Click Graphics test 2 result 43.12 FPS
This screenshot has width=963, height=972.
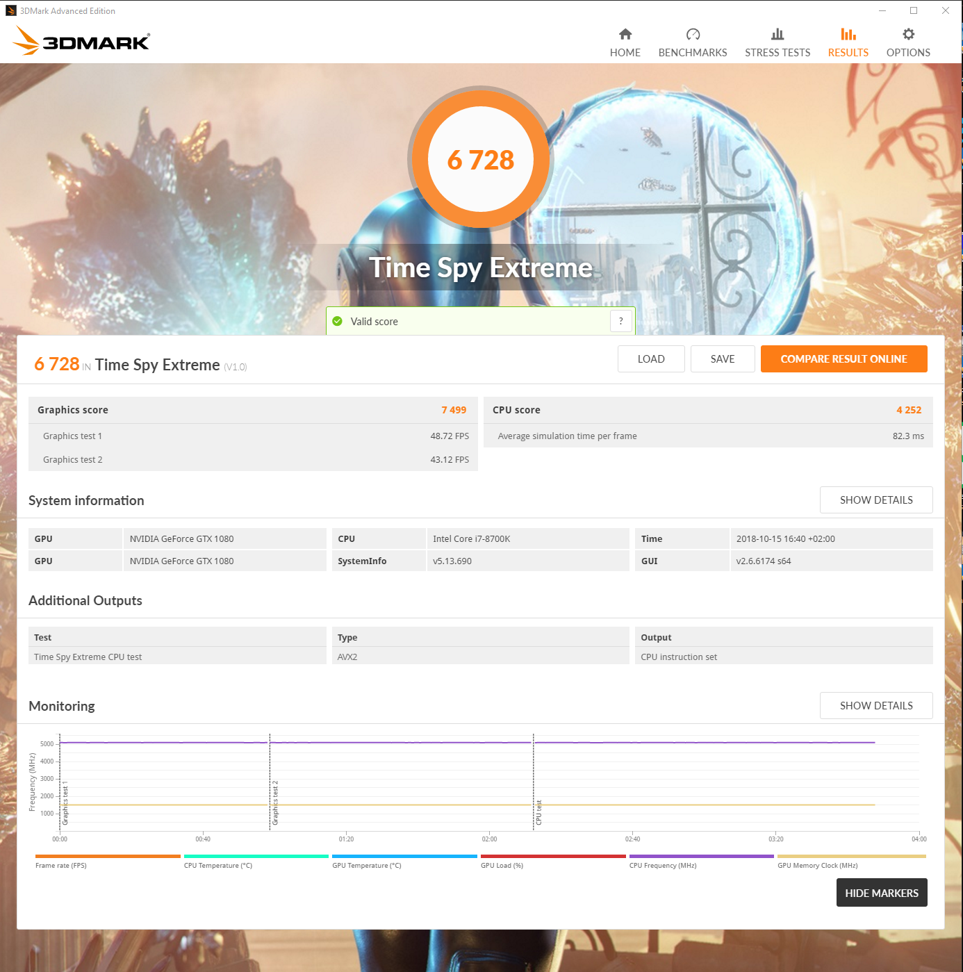click(x=450, y=459)
